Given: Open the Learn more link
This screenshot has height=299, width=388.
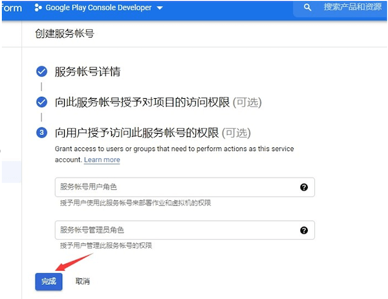Looking at the screenshot, I should pyautogui.click(x=102, y=160).
